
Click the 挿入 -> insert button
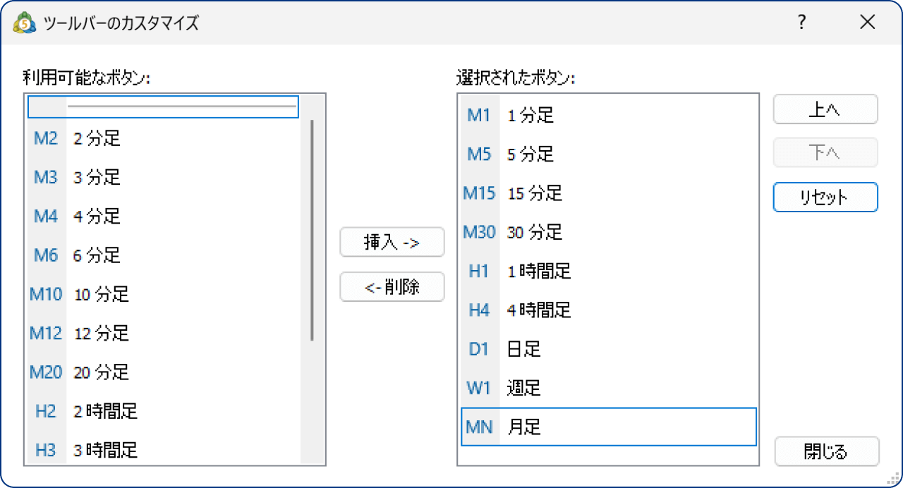pyautogui.click(x=392, y=242)
